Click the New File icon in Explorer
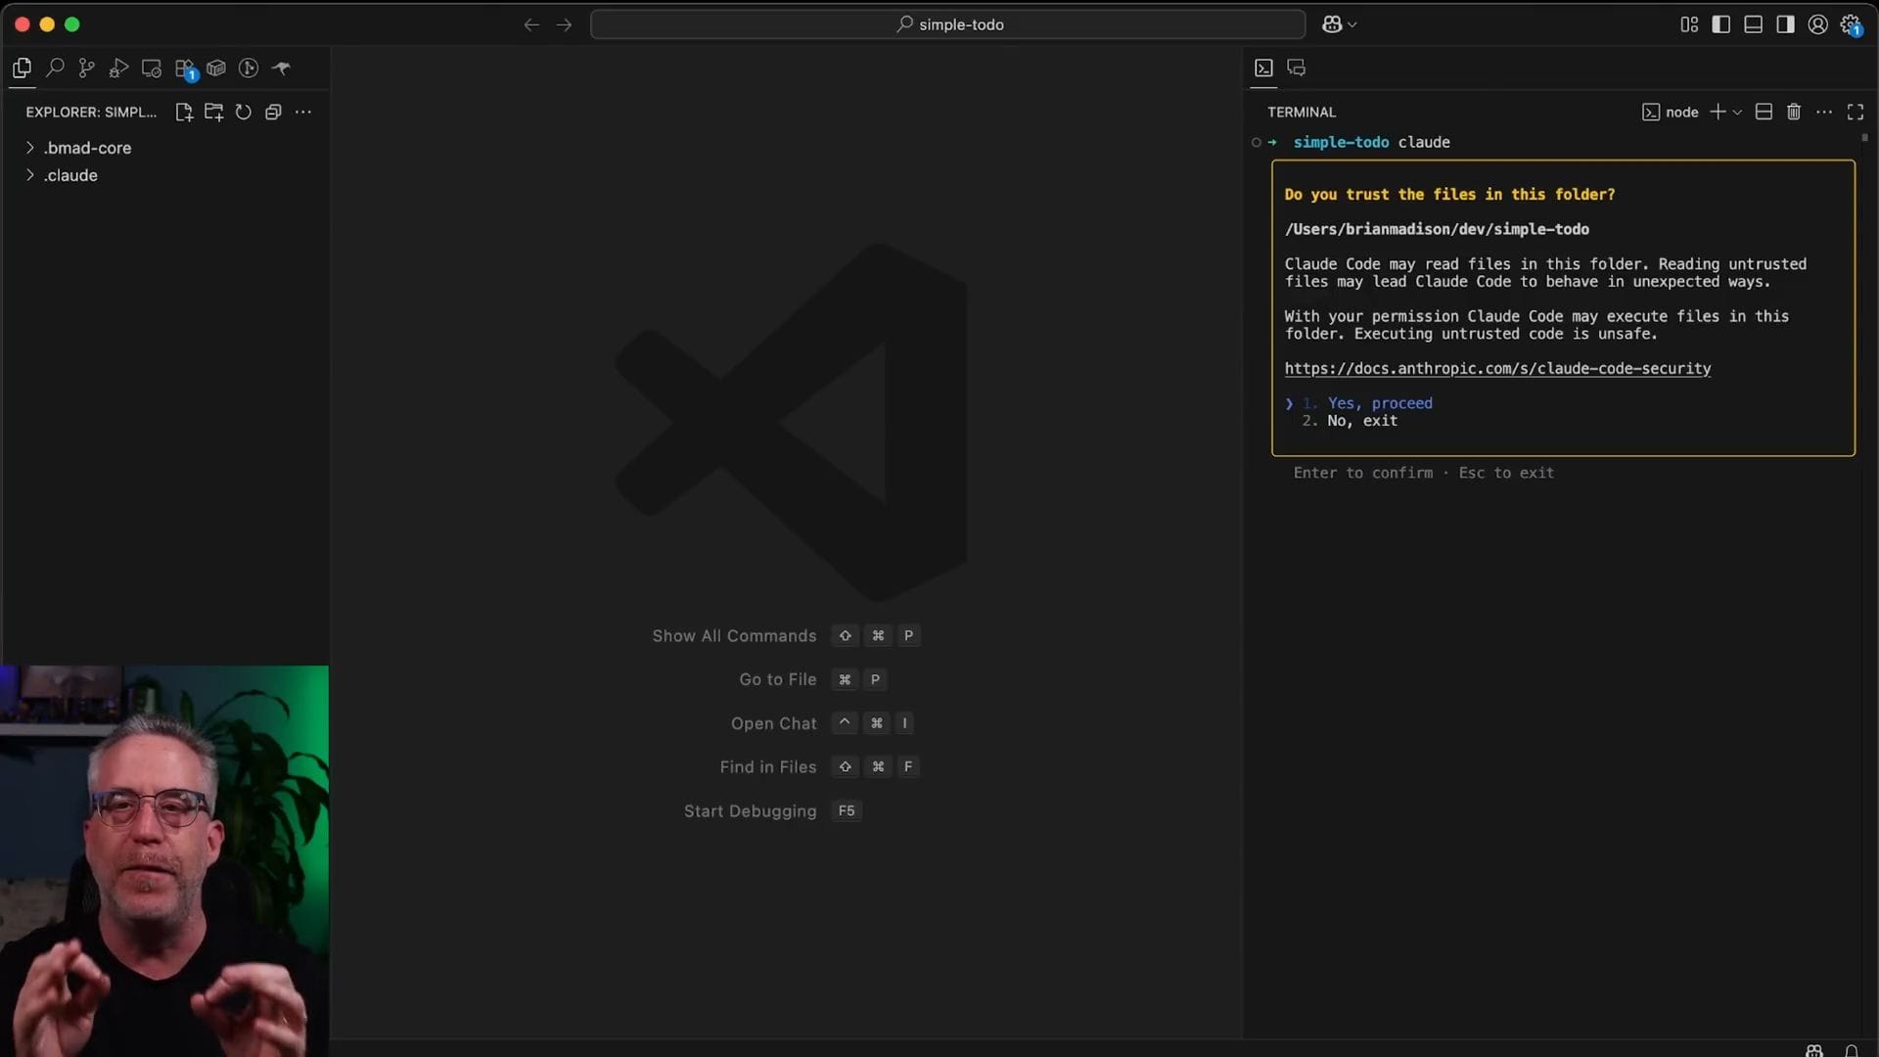This screenshot has height=1057, width=1879. pyautogui.click(x=184, y=113)
